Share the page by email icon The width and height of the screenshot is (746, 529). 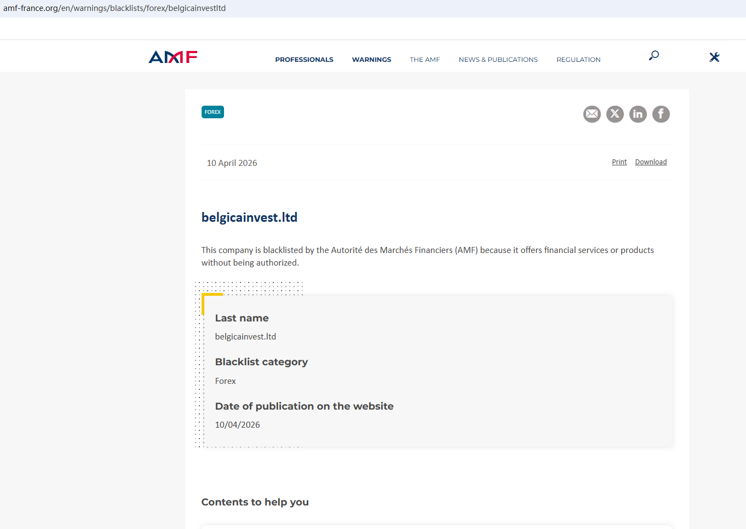pos(592,114)
